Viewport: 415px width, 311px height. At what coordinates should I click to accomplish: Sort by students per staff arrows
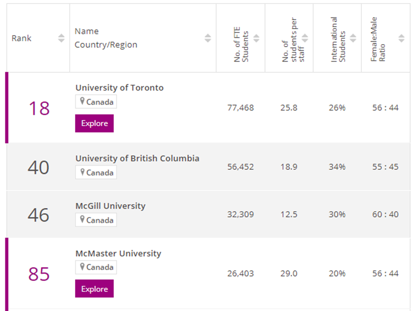click(x=305, y=38)
